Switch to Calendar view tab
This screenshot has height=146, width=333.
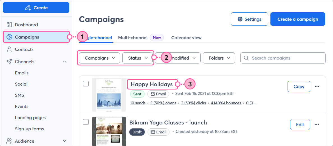click(x=186, y=37)
